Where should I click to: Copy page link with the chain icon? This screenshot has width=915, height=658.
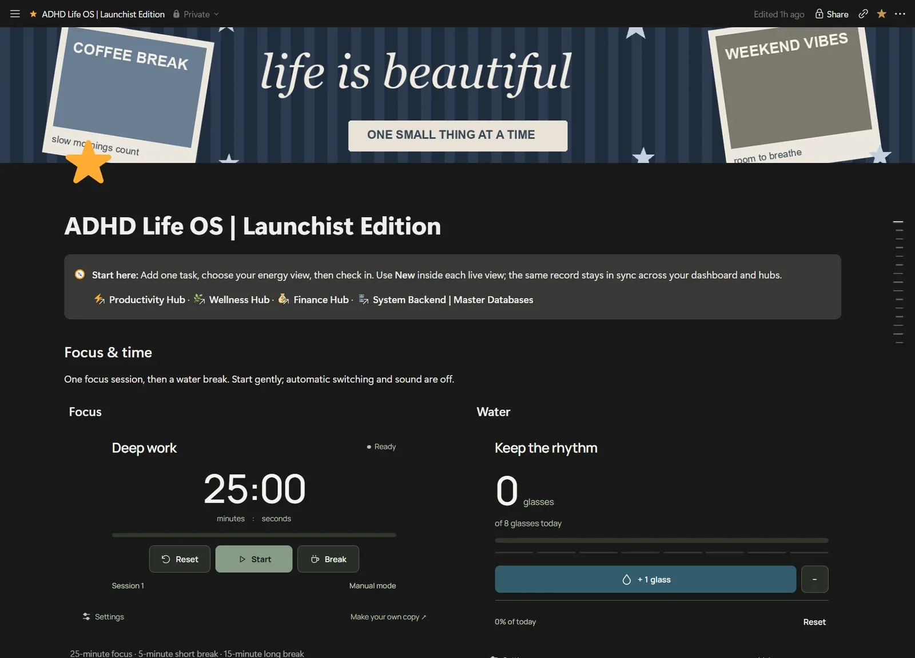[x=863, y=14]
